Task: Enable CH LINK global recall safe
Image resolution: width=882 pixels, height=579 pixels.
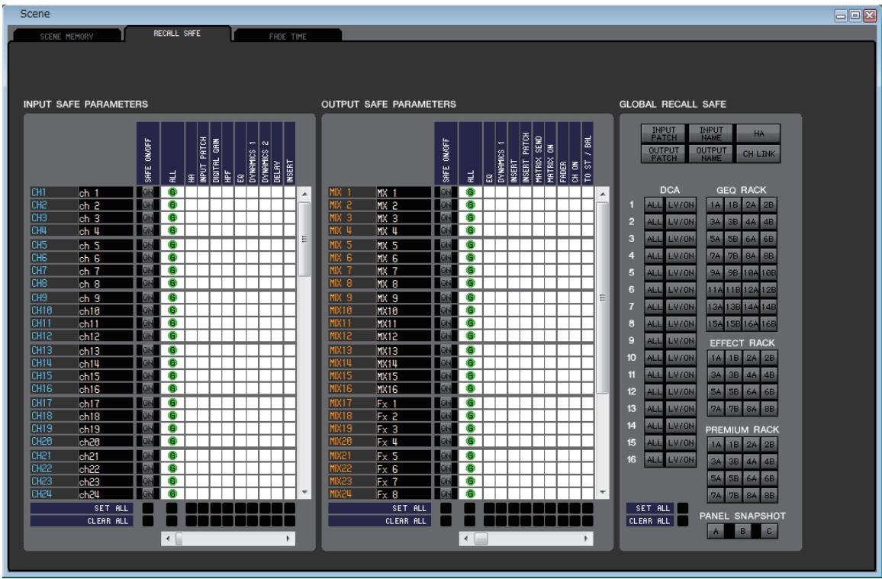Action: pos(759,154)
